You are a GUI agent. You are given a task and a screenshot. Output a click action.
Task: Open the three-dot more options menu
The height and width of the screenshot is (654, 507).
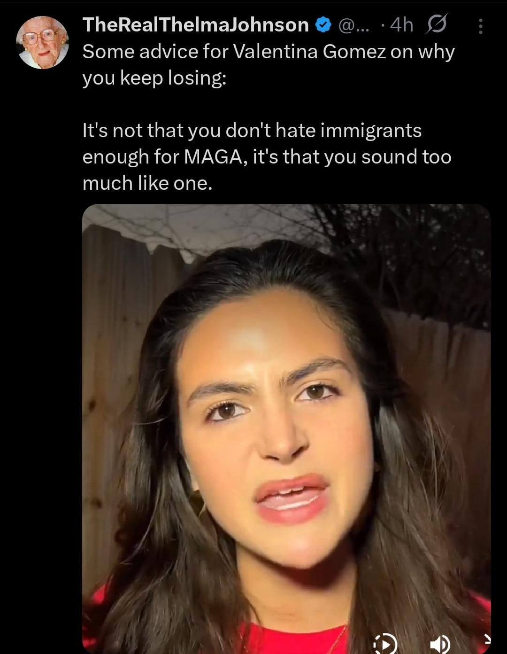coord(480,26)
